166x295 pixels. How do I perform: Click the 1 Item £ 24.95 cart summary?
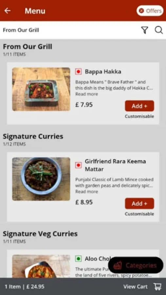point(25,286)
